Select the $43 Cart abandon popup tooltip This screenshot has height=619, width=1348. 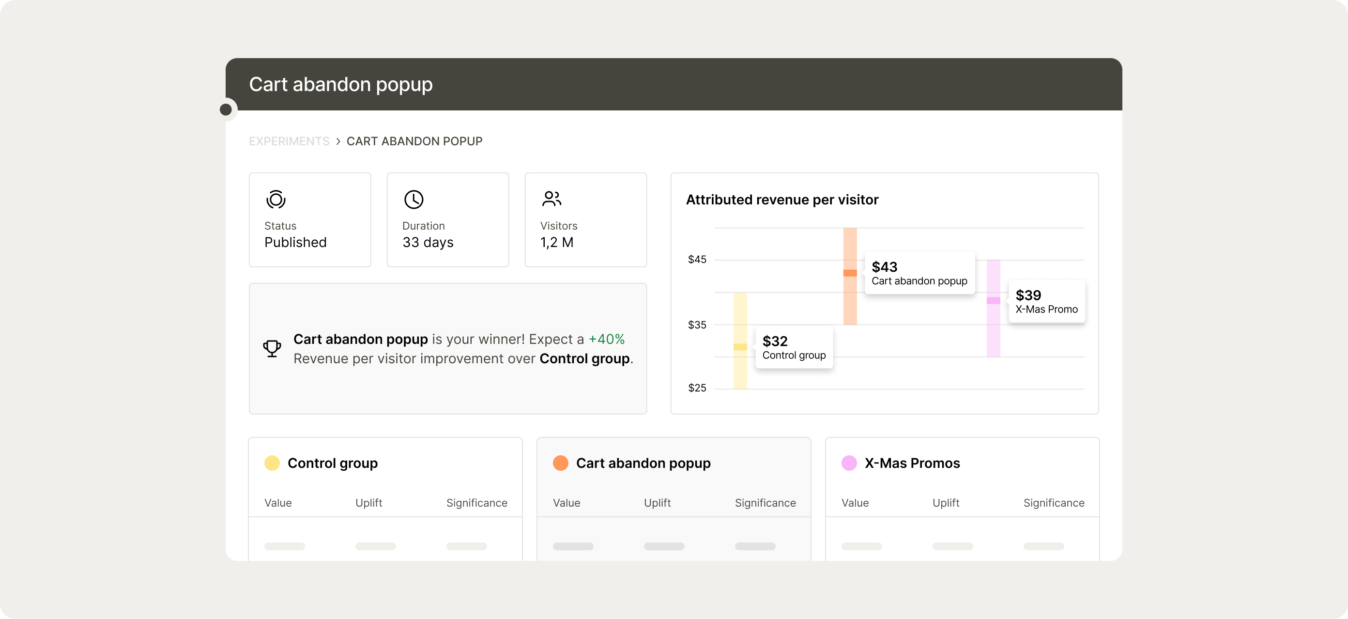[919, 273]
